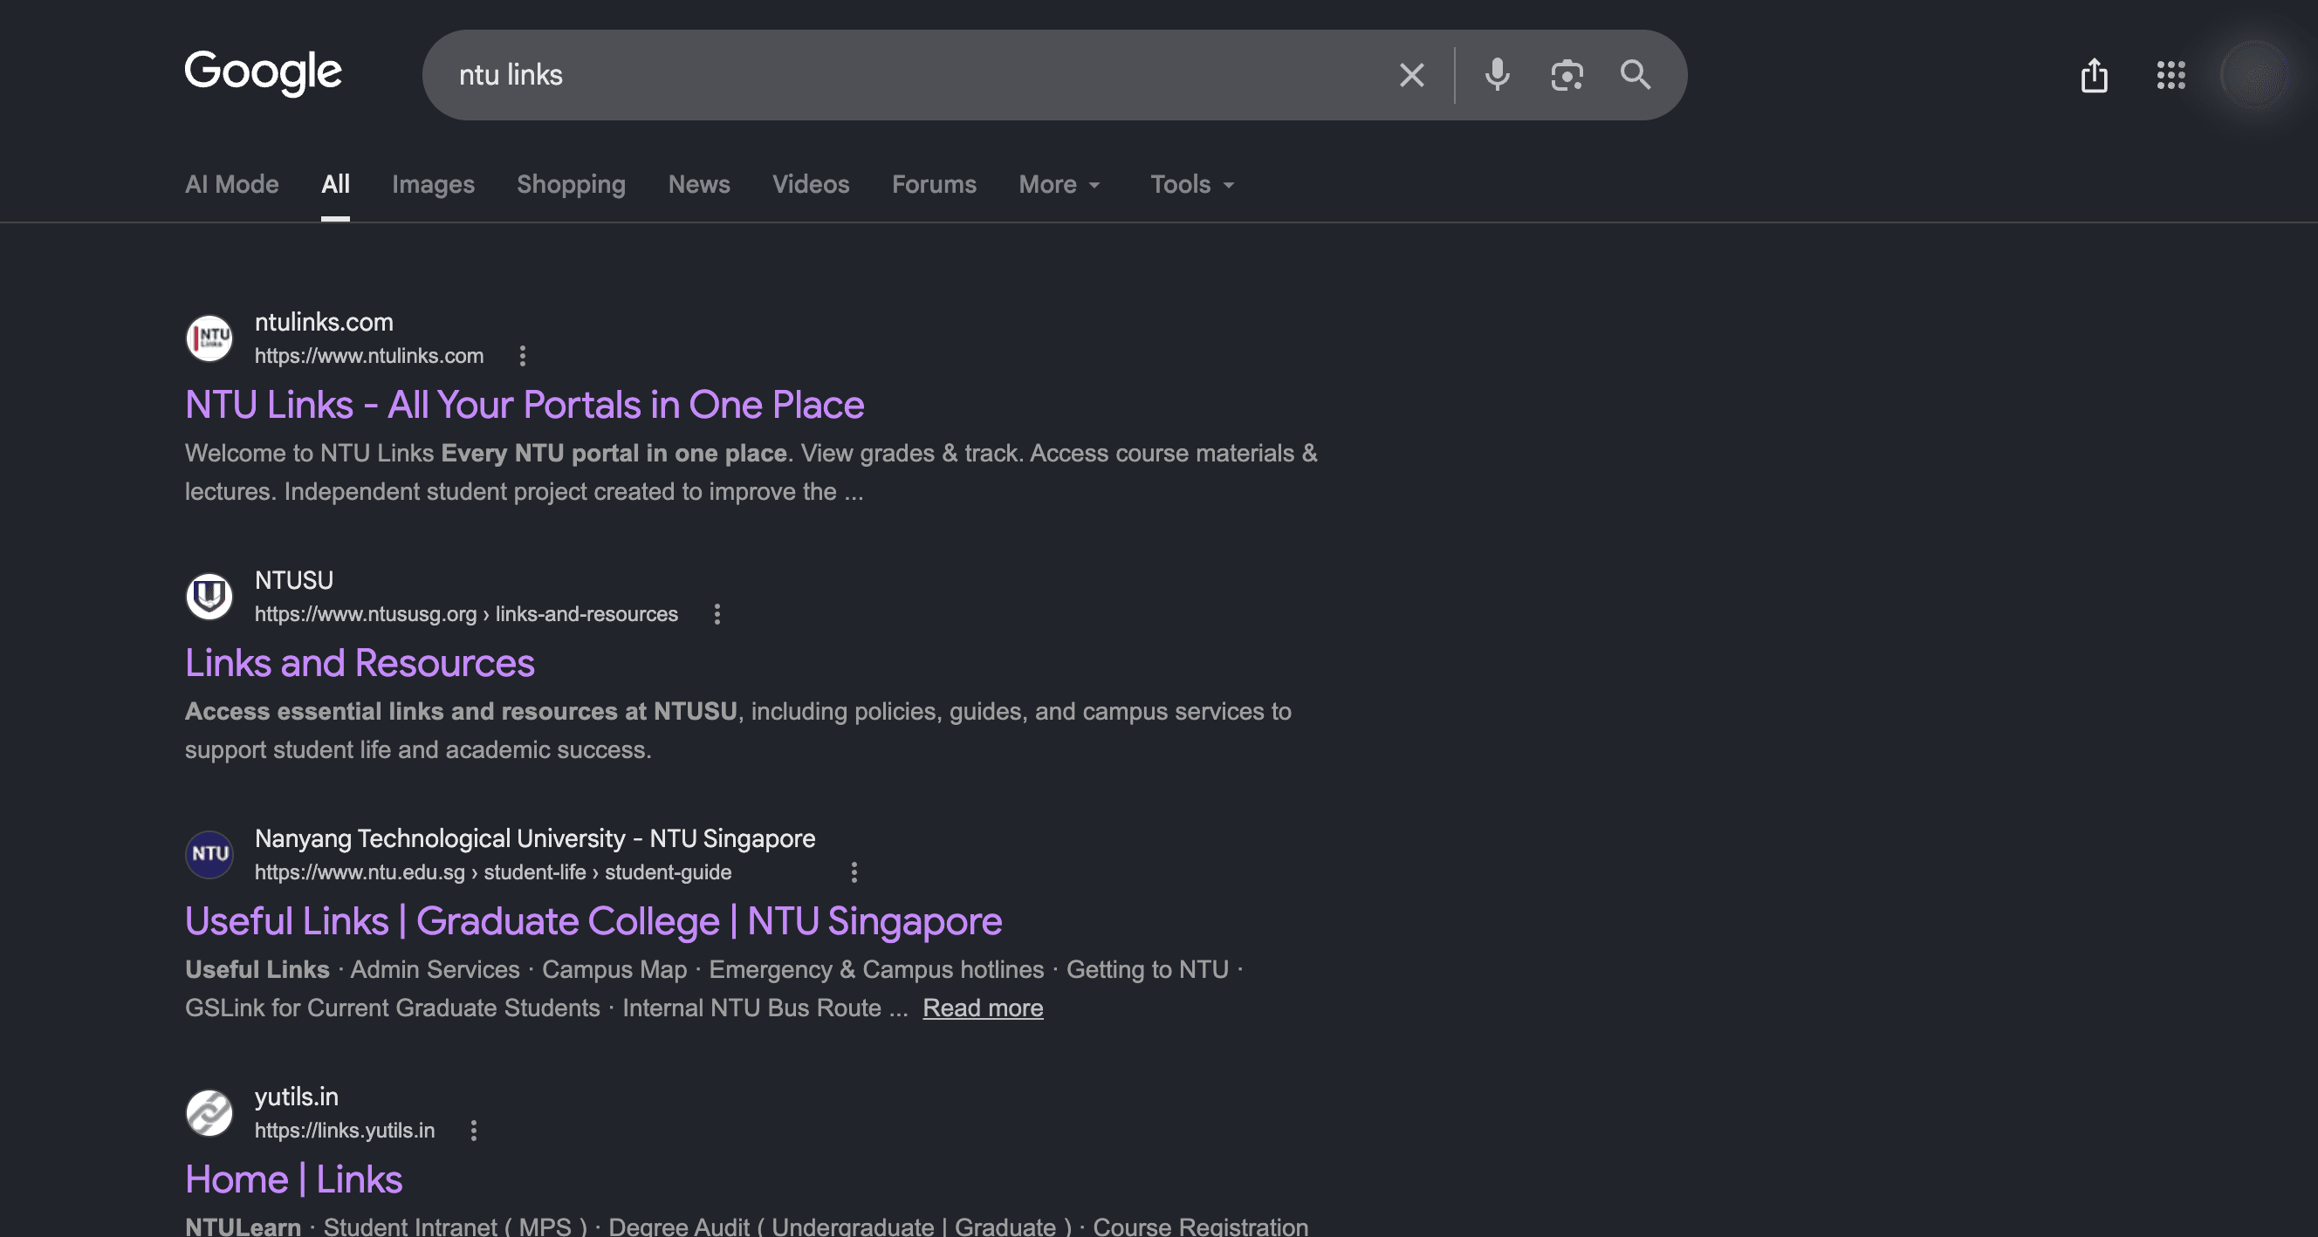Switch to Shopping tab

click(x=571, y=184)
